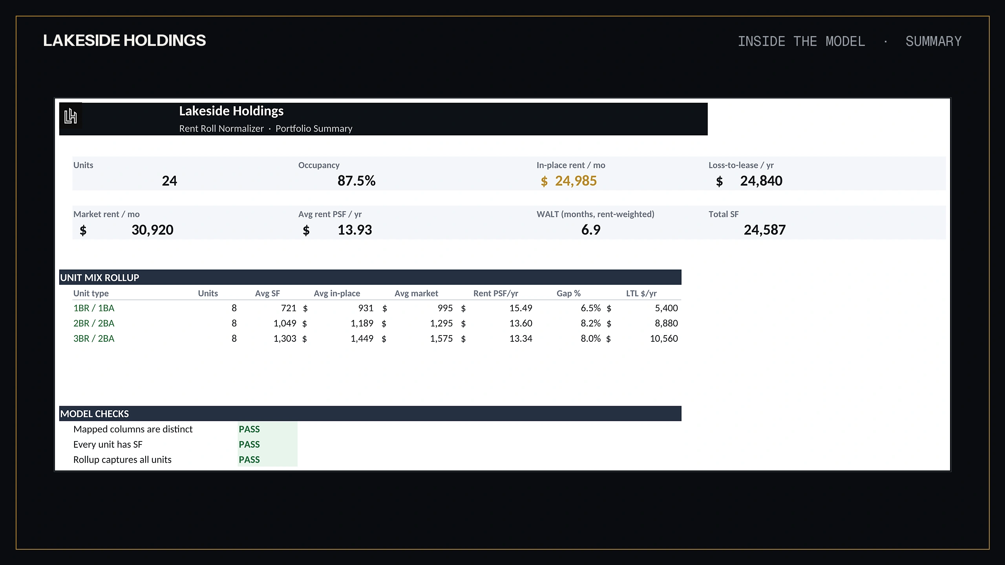
Task: Click the 1,189 avg in-place cell
Action: click(362, 324)
